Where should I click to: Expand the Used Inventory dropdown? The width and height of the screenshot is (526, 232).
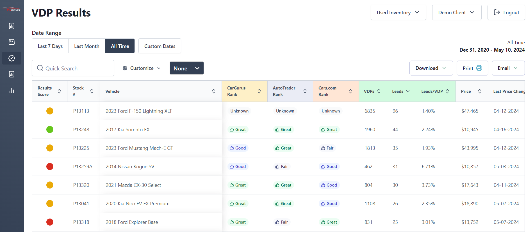[x=398, y=12]
